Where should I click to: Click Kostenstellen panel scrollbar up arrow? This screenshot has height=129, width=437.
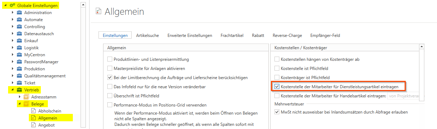(422, 46)
